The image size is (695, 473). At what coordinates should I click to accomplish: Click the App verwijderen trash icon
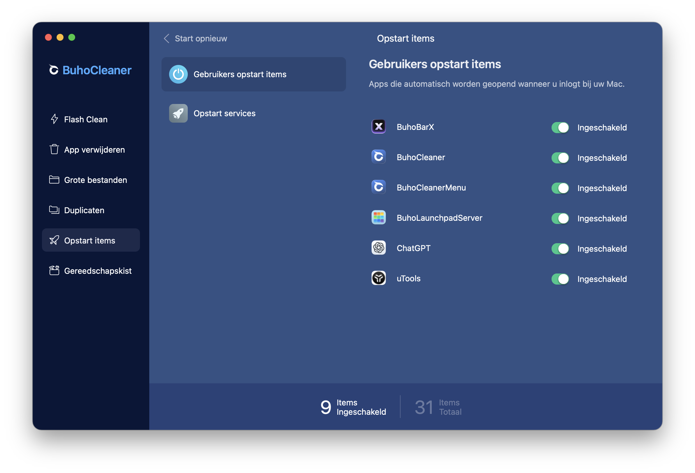click(x=54, y=149)
